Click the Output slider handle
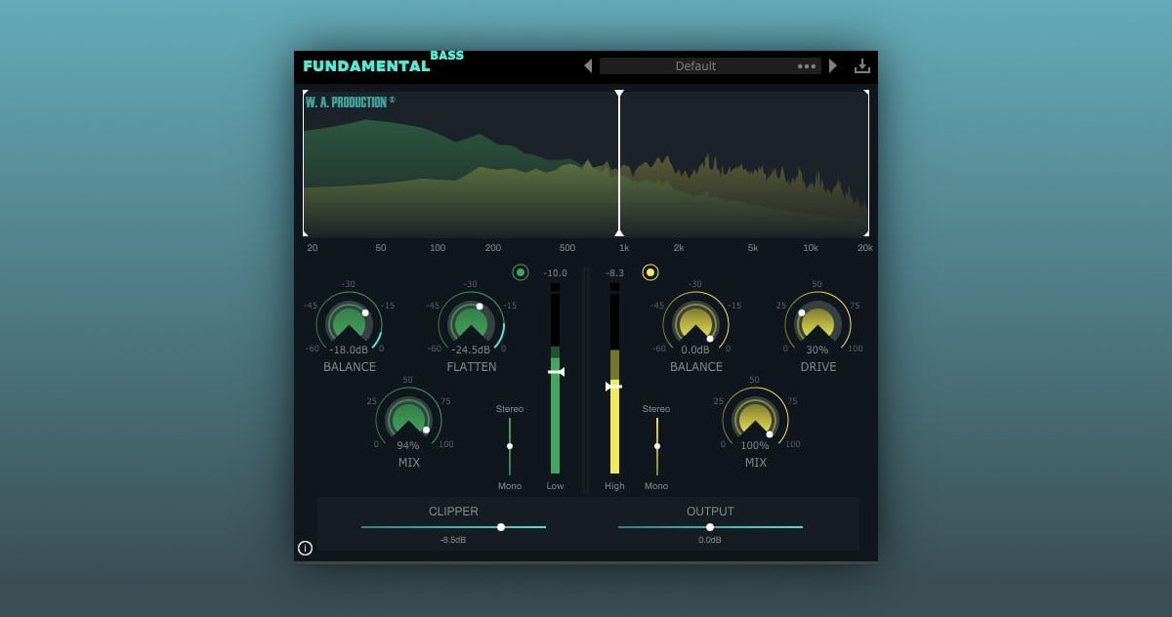 [710, 527]
